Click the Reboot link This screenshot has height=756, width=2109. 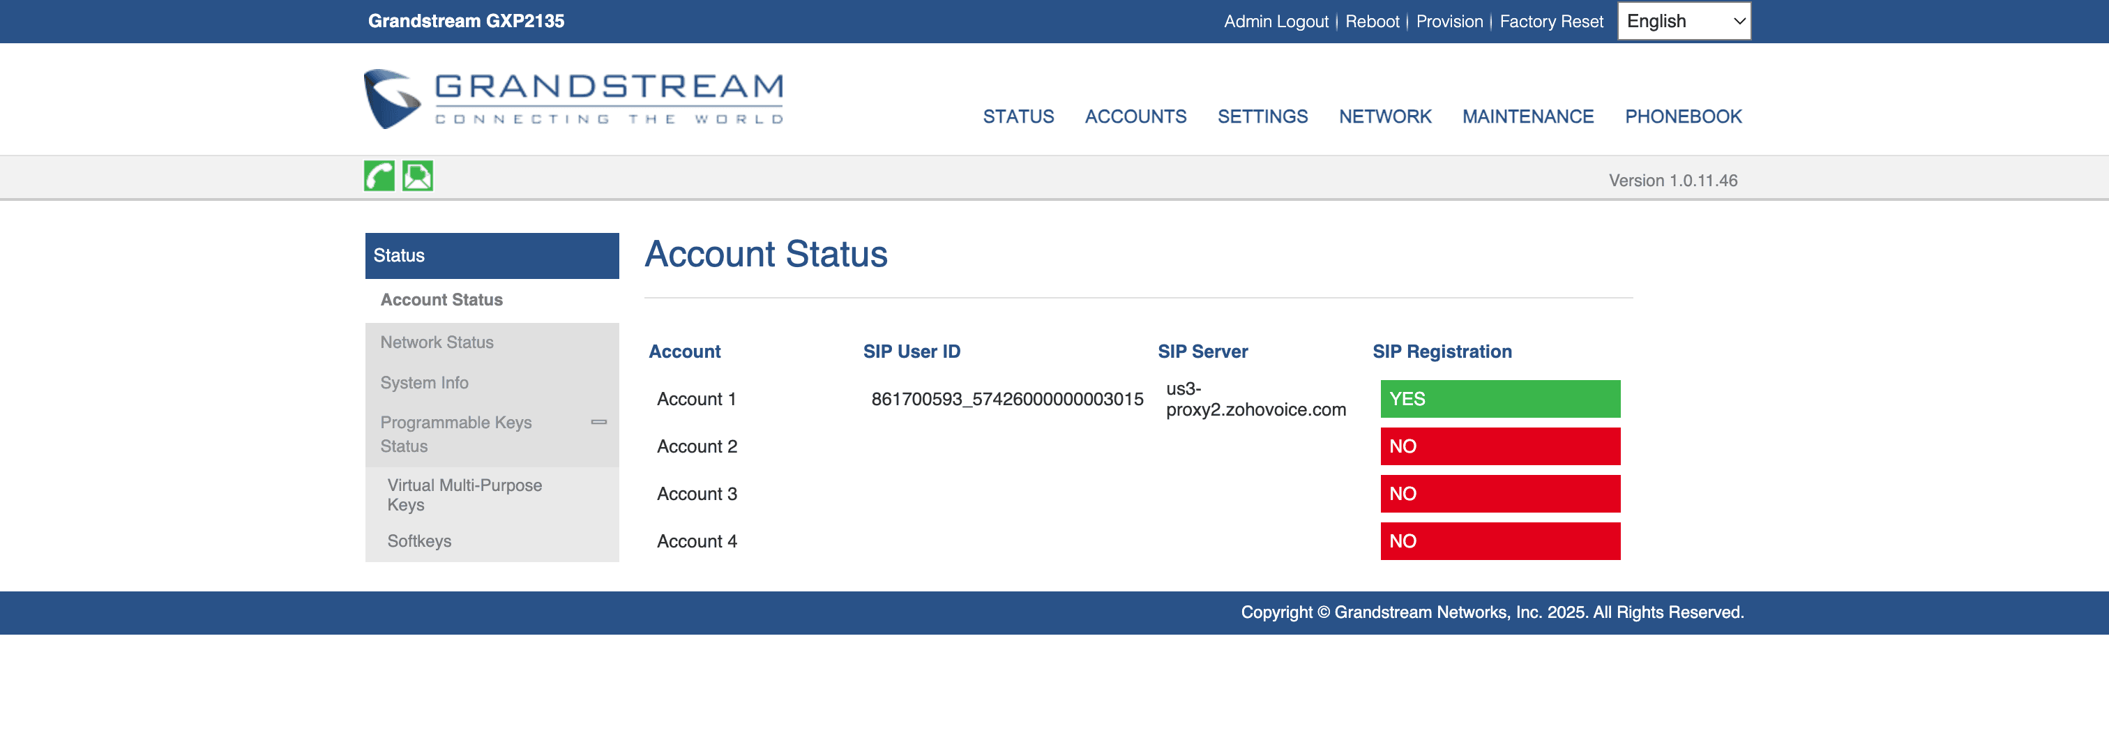tap(1371, 22)
